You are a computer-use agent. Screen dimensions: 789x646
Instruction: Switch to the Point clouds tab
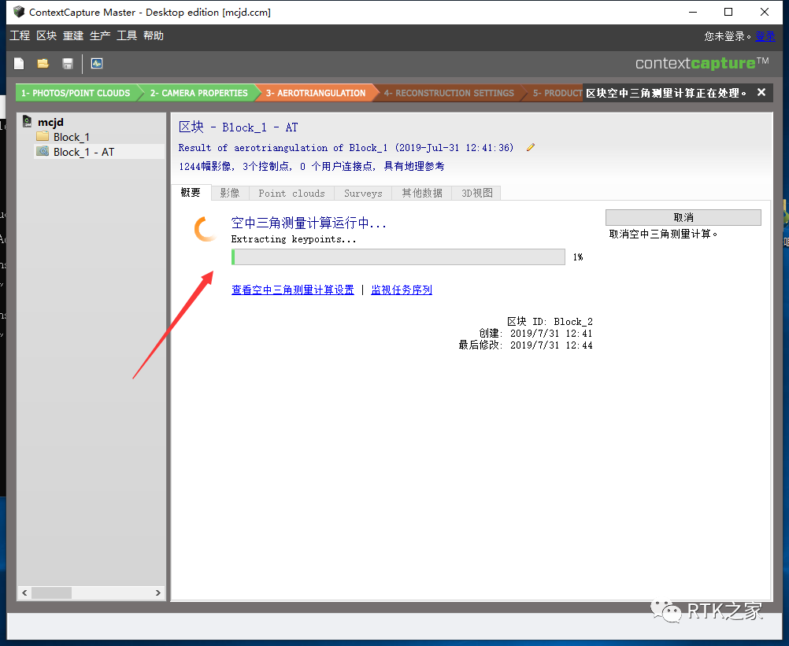[x=292, y=193]
